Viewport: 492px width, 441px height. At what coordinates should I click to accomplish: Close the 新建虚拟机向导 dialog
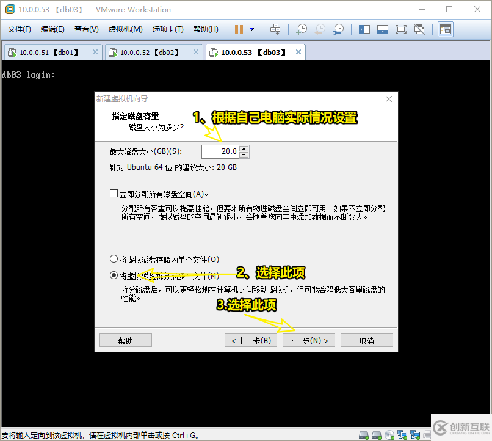[x=388, y=99]
